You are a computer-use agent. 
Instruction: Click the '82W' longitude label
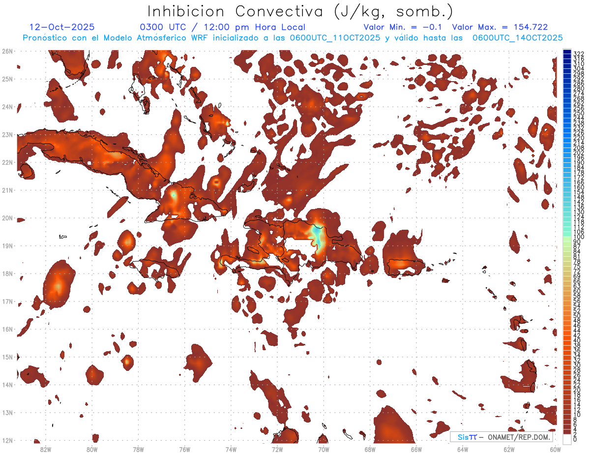coord(46,449)
